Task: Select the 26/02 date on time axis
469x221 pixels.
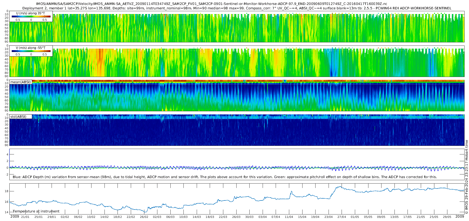Action: (x=144, y=217)
